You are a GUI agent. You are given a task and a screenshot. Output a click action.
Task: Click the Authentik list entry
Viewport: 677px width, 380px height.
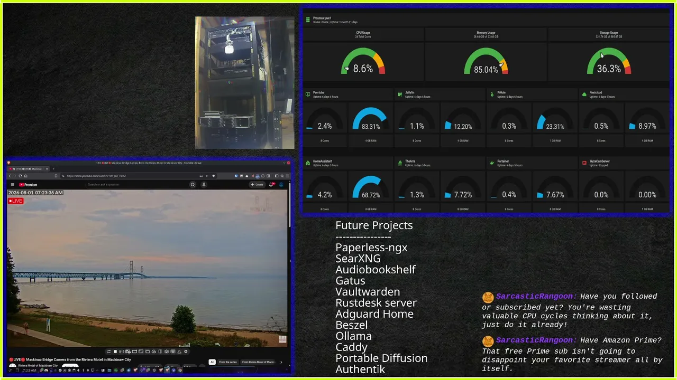click(x=360, y=369)
